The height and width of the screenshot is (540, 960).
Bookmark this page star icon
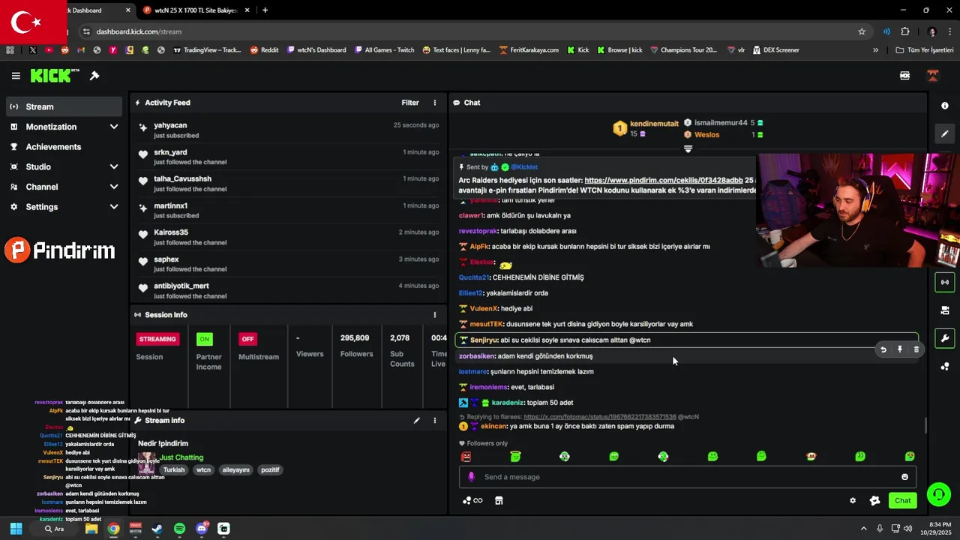(x=862, y=31)
